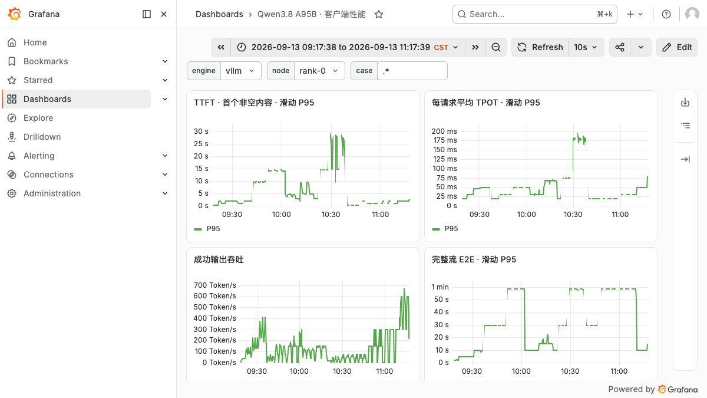This screenshot has height=398, width=707.
Task: Expand the Starred section chevron
Action: coord(165,80)
